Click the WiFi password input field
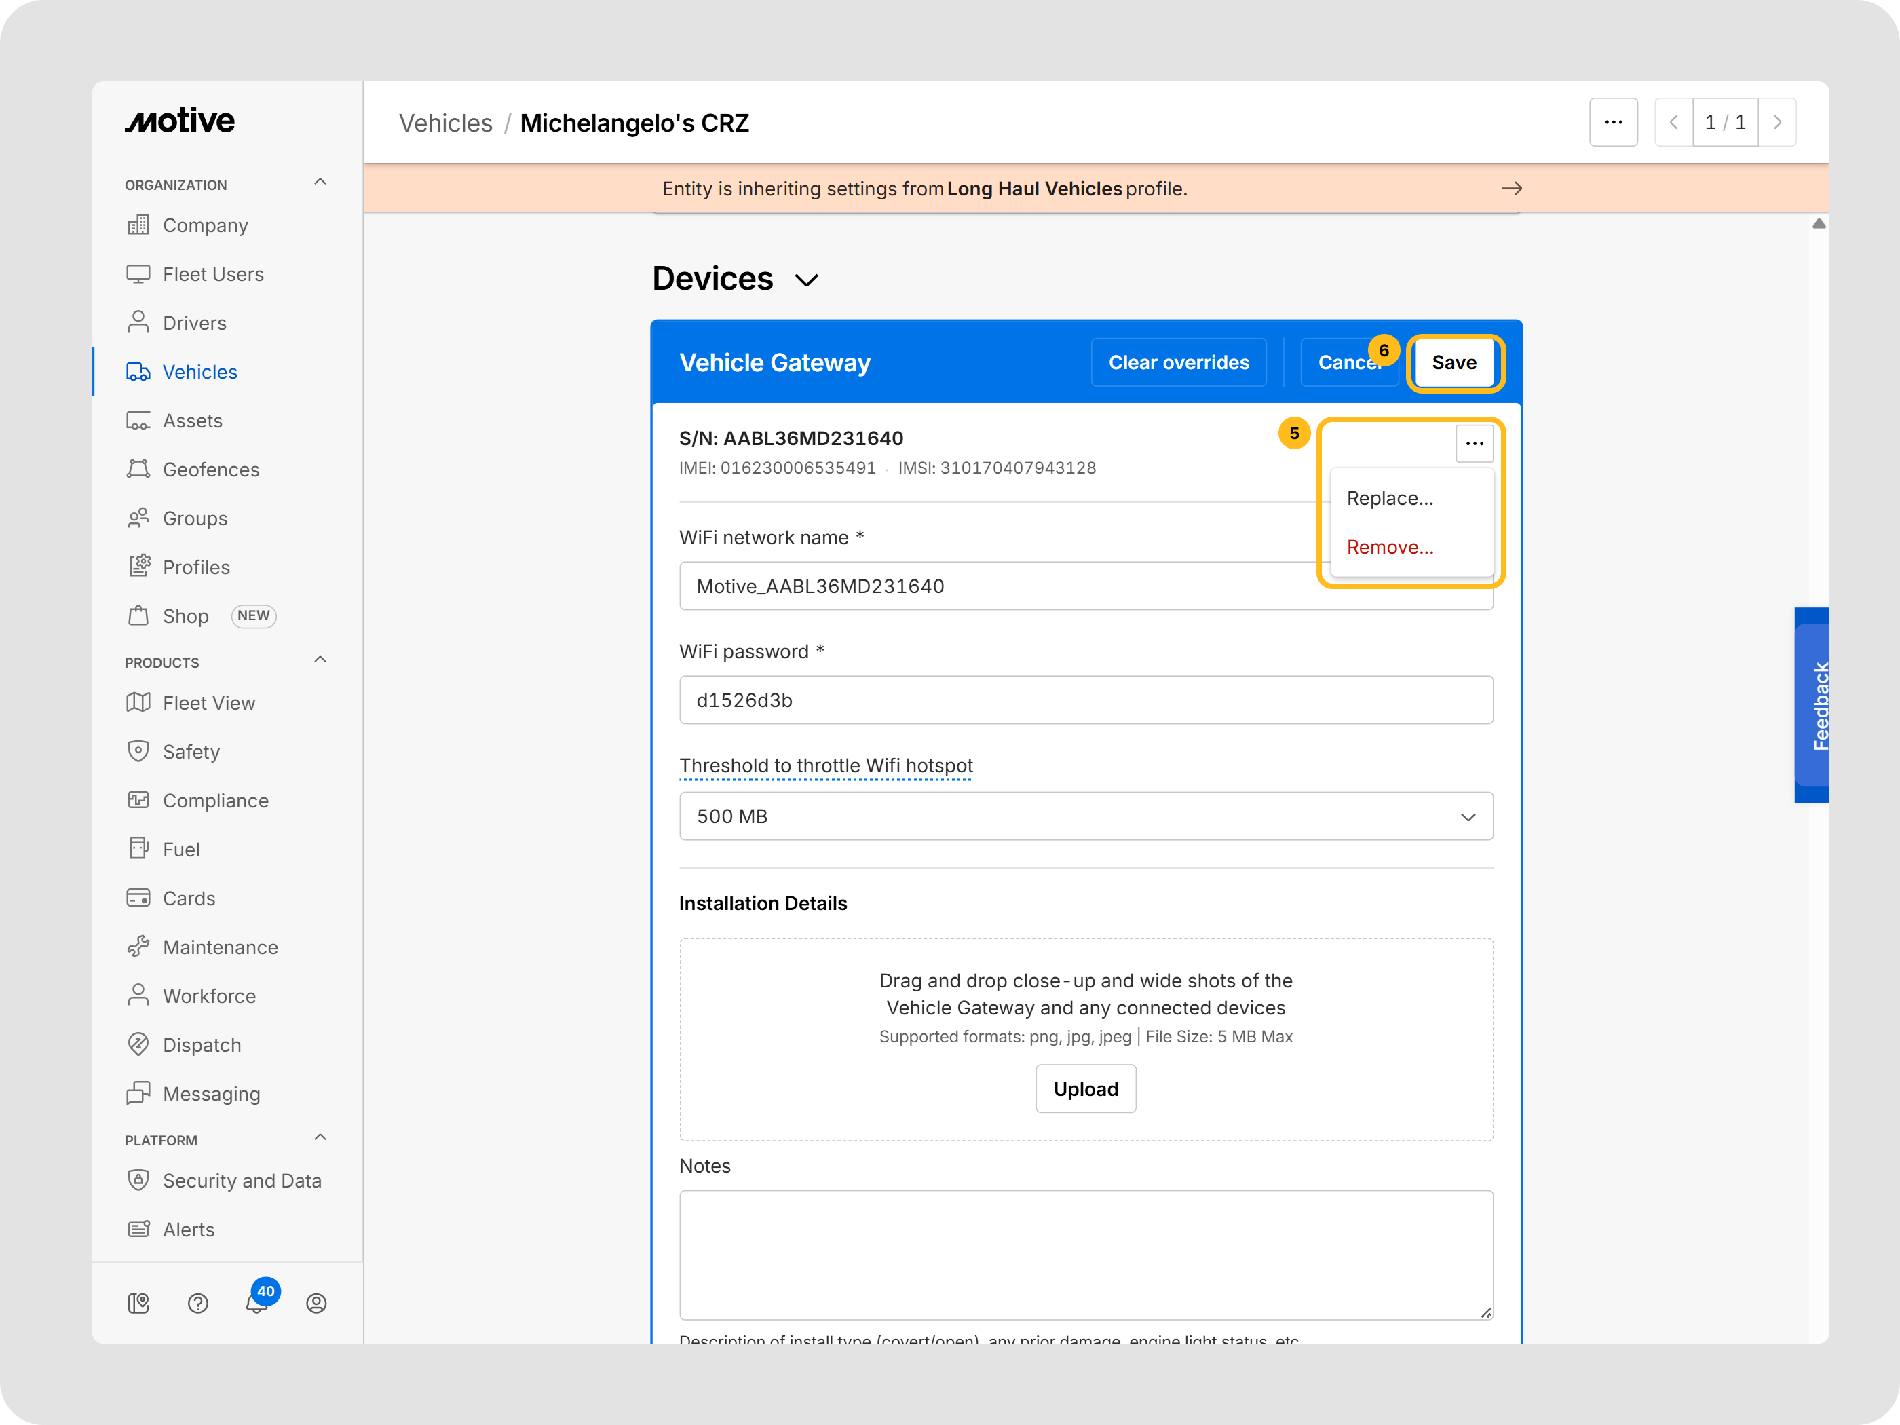This screenshot has width=1900, height=1425. click(1086, 700)
